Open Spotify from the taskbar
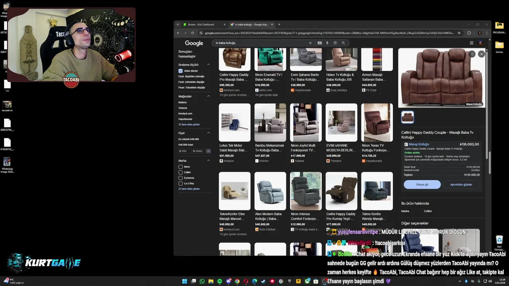 pyautogui.click(x=220, y=281)
